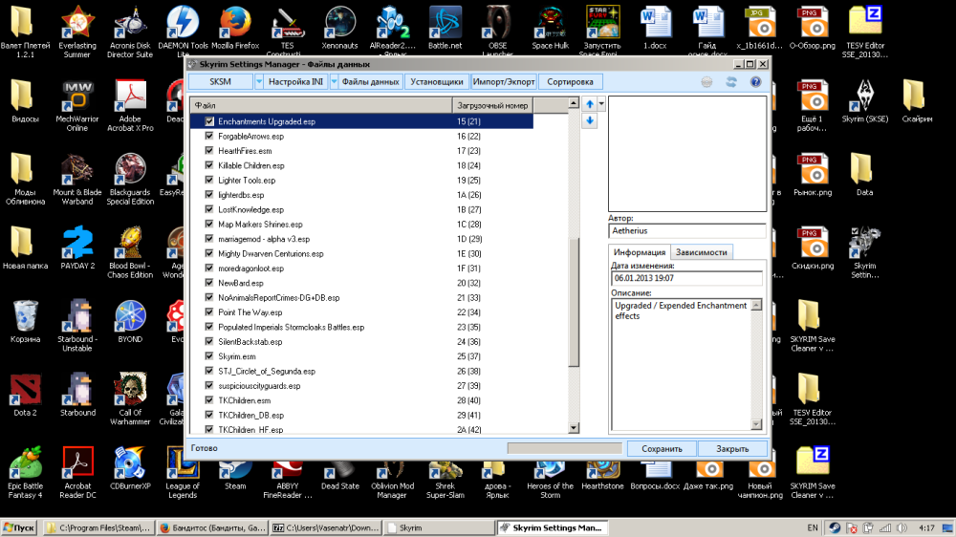Click the refresh arrows icon in toolbar

(731, 81)
